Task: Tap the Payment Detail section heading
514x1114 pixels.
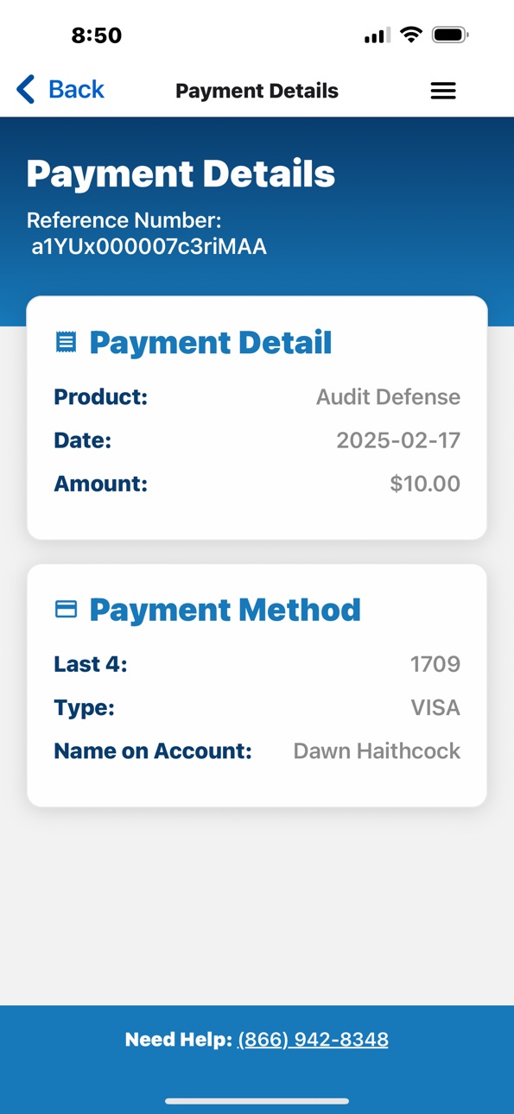Action: (x=211, y=343)
